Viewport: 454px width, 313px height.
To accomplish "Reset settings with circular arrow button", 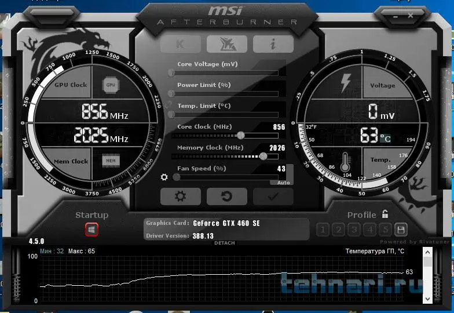I will point(227,196).
